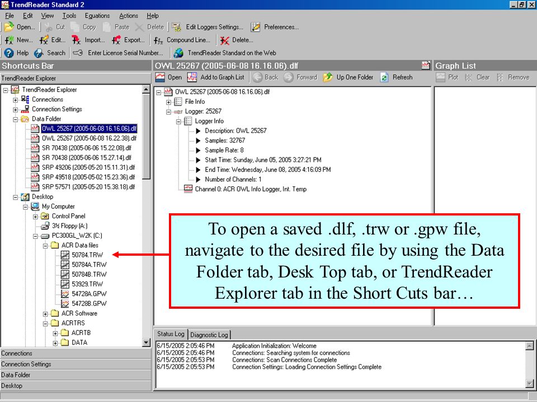Viewport: 537px width, 402px height.
Task: Select SRP 49206 (2005-05-20 15.11.31).dlf file
Action: 88,167
